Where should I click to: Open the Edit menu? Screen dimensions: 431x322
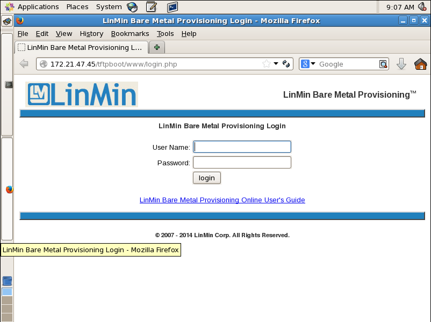(x=42, y=33)
